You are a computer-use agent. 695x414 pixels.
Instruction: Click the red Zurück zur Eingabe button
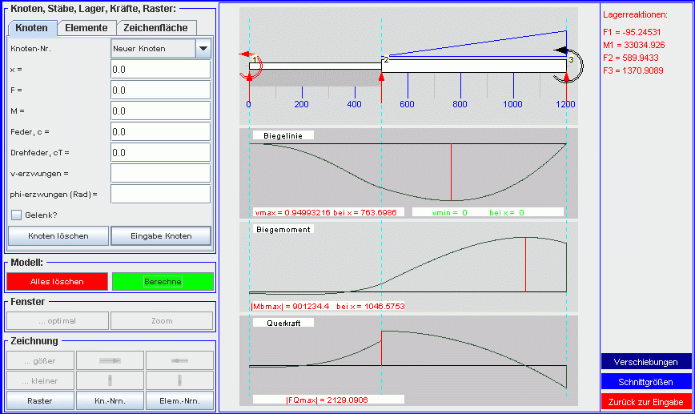[646, 401]
